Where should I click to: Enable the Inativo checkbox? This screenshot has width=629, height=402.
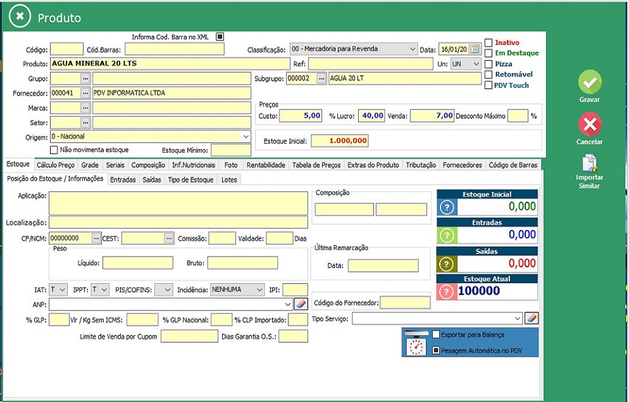click(x=489, y=42)
